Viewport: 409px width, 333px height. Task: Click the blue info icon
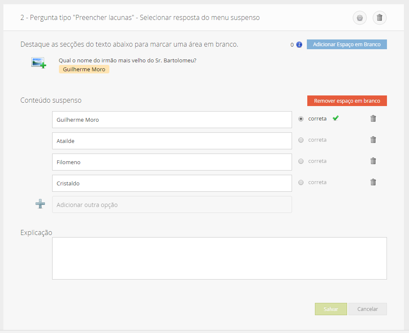point(299,45)
